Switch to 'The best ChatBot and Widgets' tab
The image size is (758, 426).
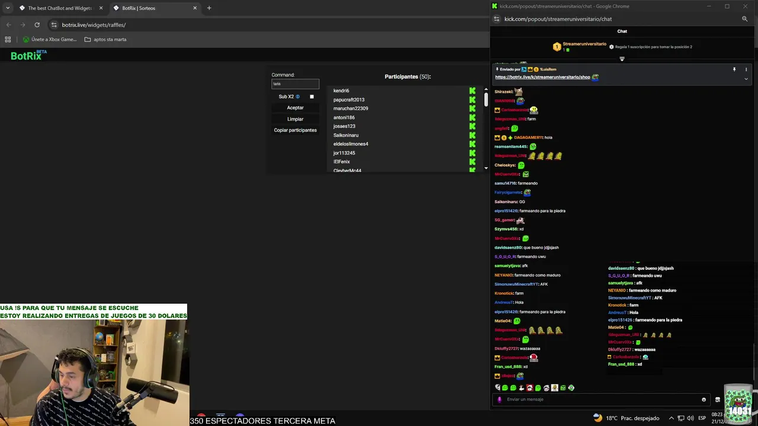pos(60,8)
